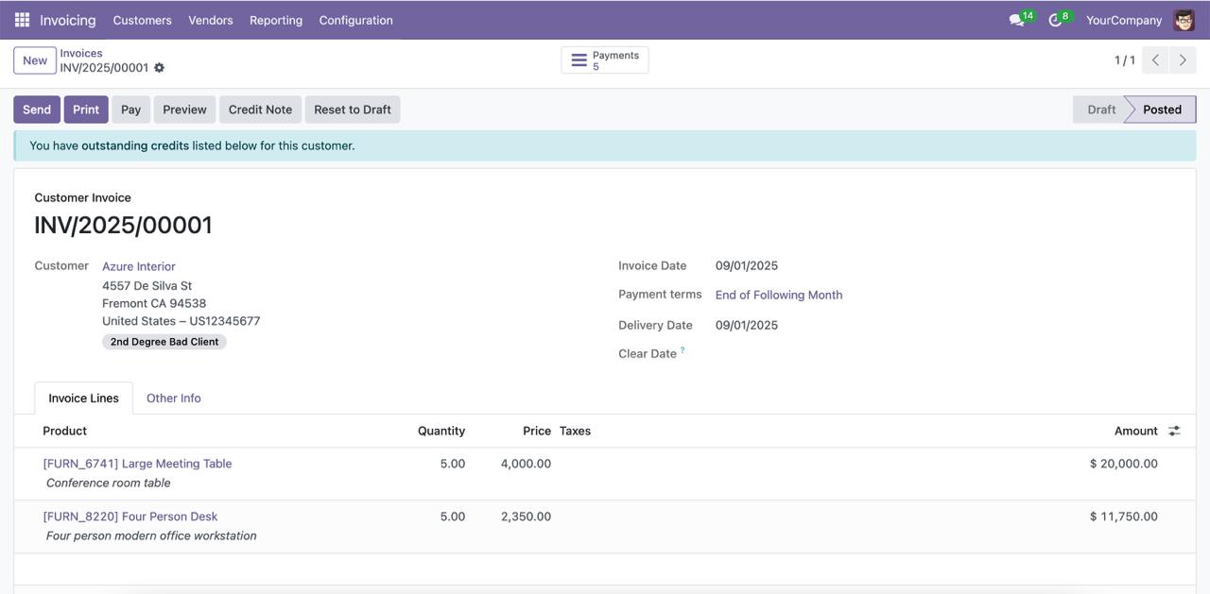Click the Fremont CA 94538 address line
Screen dimensions: 1210x594
(x=154, y=303)
